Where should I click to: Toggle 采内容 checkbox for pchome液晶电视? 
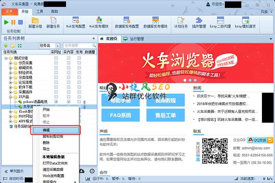68,102
